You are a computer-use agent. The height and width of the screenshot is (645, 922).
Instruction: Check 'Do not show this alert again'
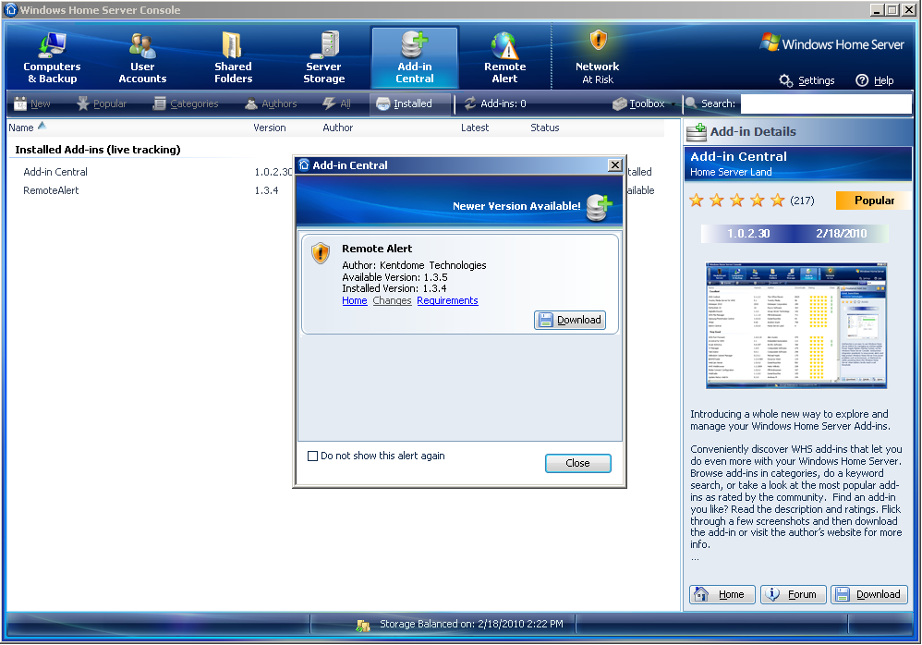[x=313, y=456]
